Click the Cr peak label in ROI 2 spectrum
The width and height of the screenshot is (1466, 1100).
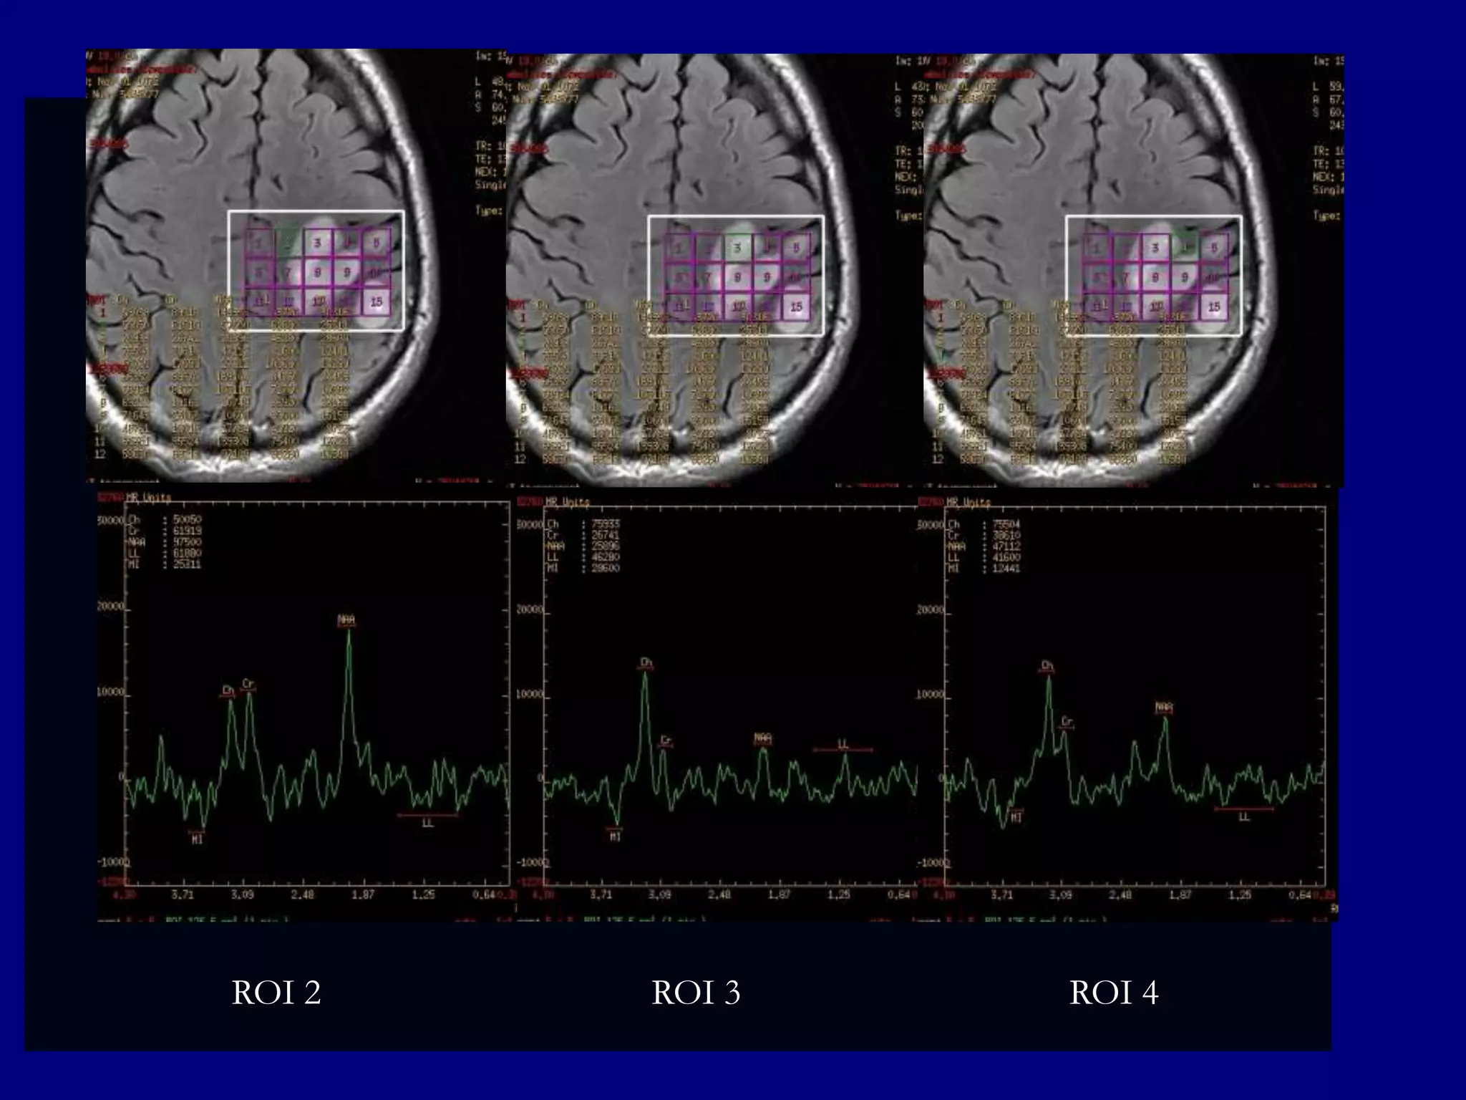[x=248, y=684]
